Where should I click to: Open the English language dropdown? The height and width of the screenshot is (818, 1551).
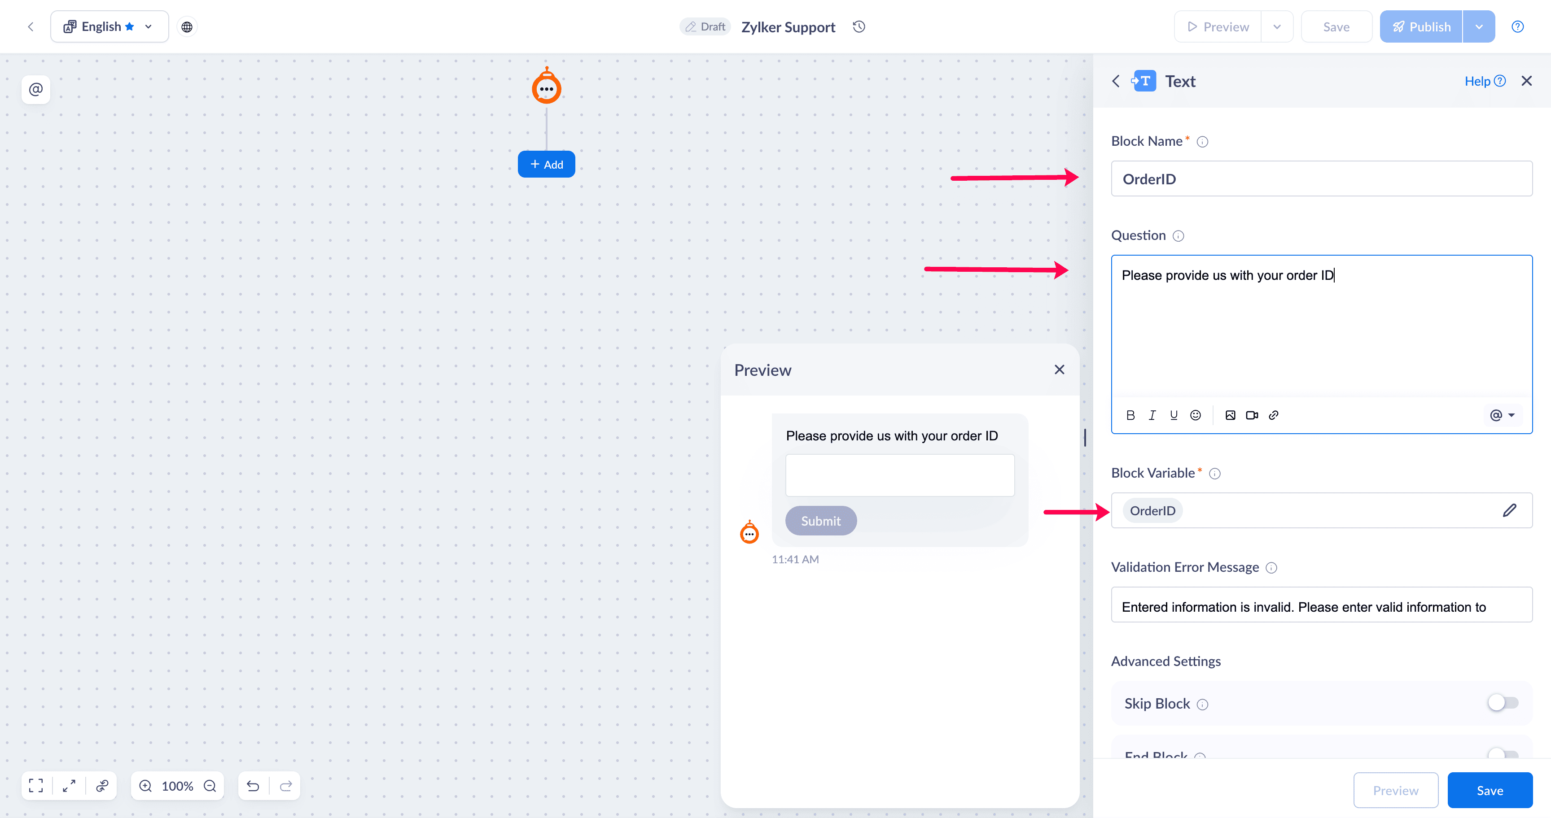(x=109, y=26)
